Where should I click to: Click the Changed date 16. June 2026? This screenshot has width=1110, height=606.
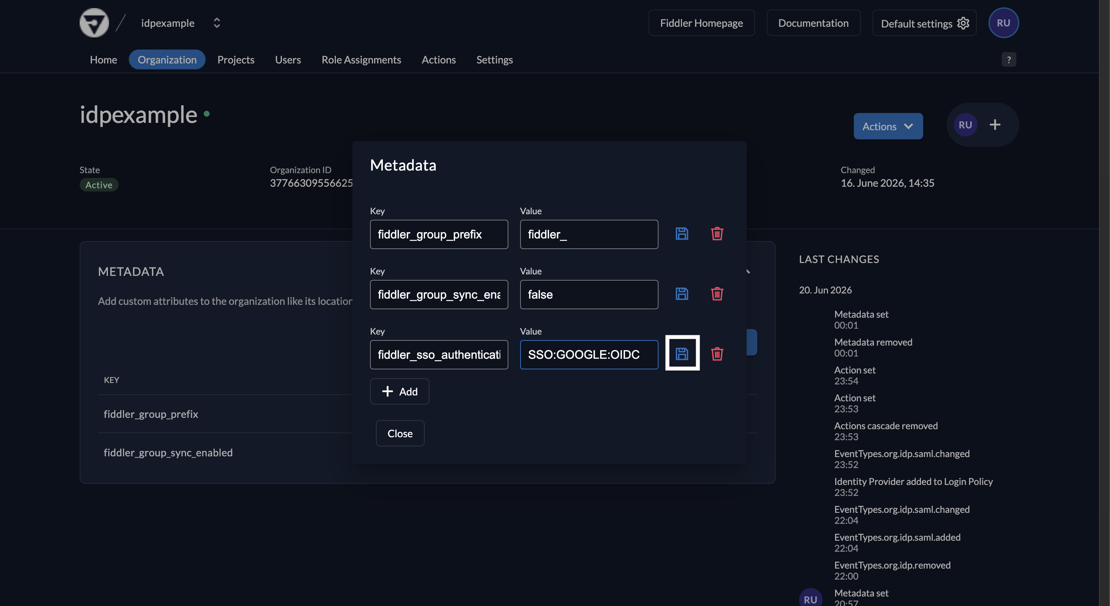click(887, 183)
